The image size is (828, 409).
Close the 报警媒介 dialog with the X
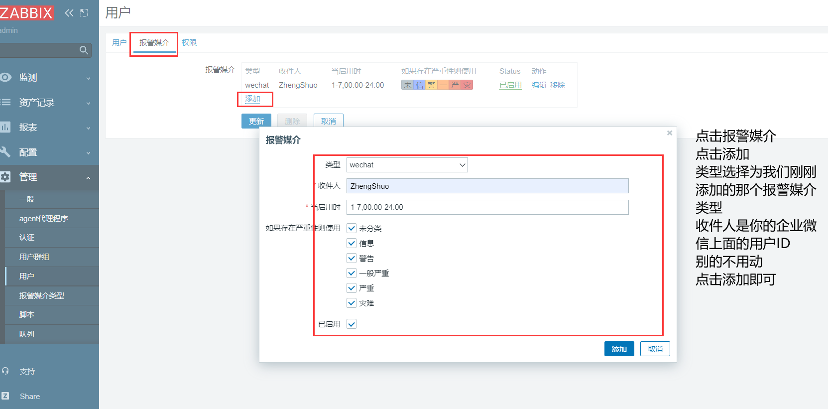(670, 133)
